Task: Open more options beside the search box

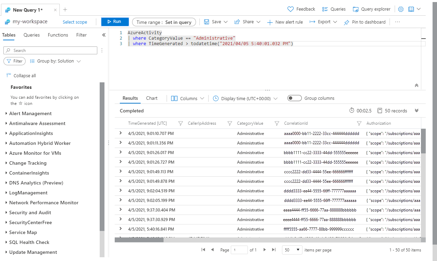Action: (102, 51)
